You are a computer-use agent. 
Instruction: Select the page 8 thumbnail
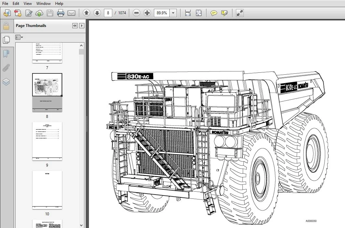[47, 93]
